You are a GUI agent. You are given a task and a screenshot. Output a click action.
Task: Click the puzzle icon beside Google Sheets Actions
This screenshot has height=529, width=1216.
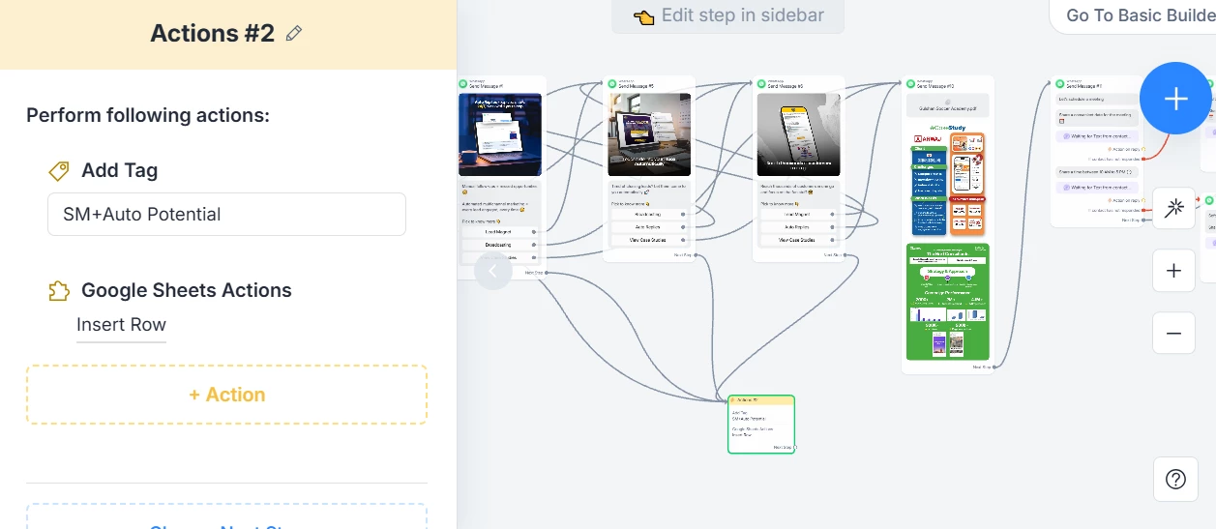59,291
